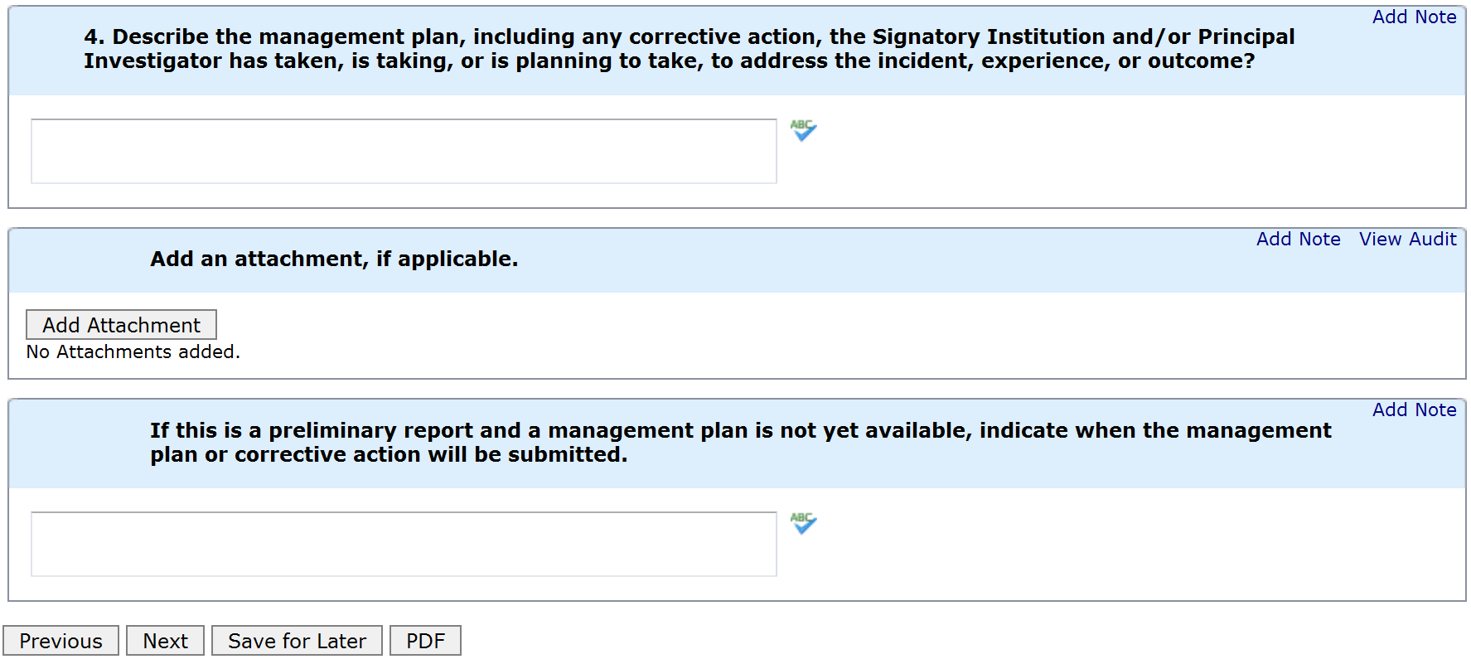
Task: Add Note to the preliminary report section
Action: (x=1414, y=410)
